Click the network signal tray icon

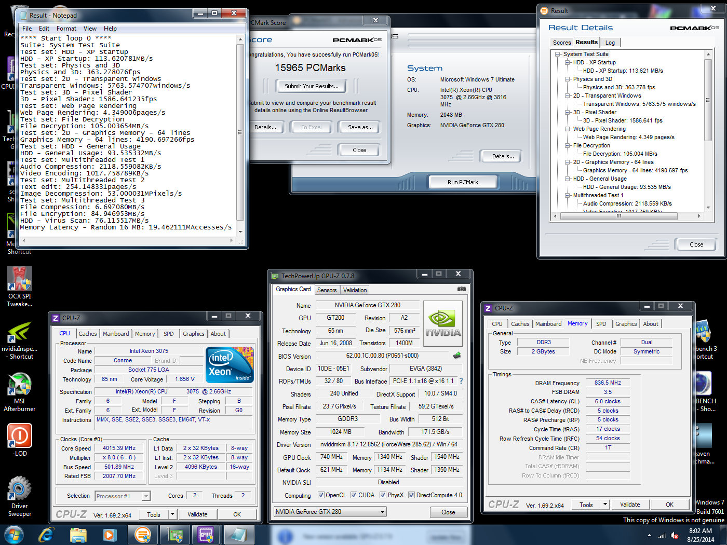[x=662, y=535]
